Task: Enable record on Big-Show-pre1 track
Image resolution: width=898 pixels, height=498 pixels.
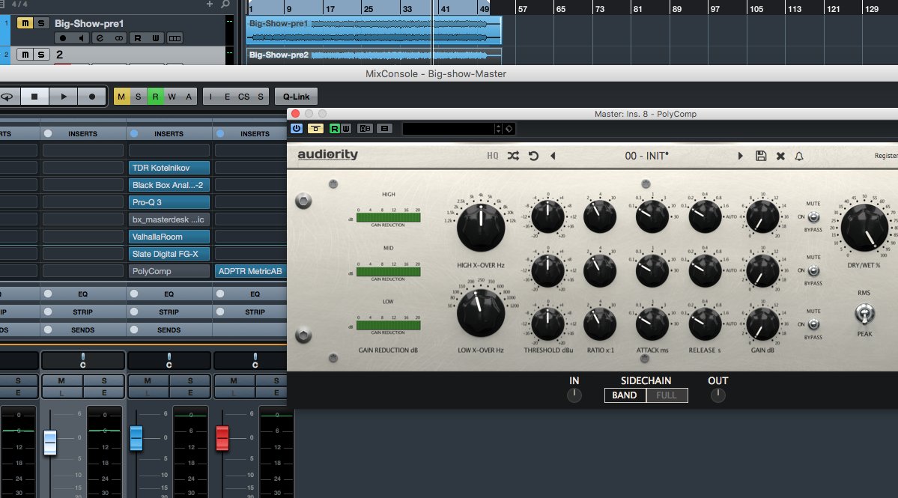Action: pyautogui.click(x=63, y=38)
